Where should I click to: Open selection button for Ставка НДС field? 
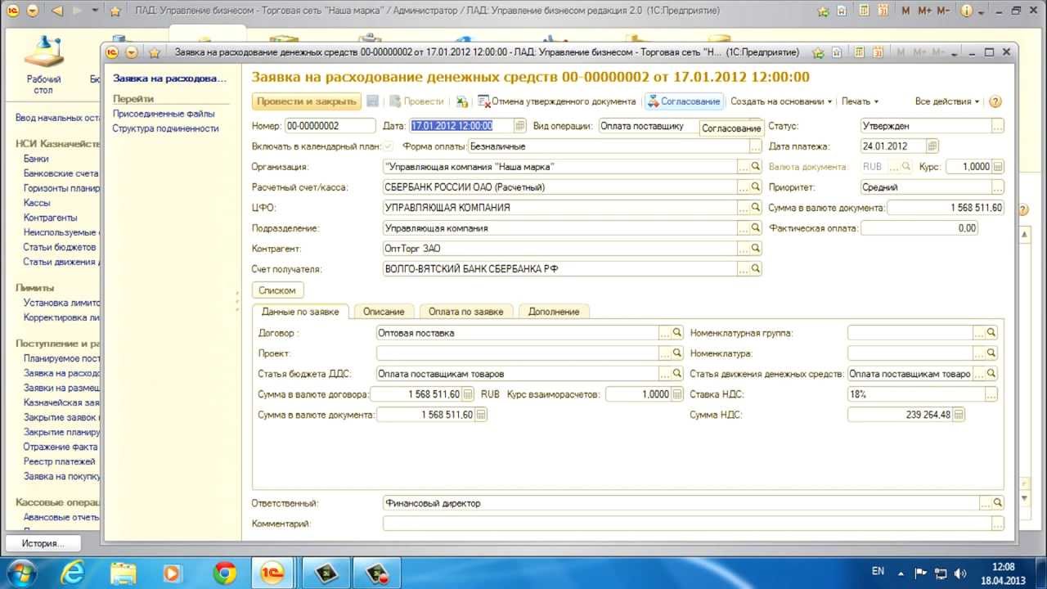pyautogui.click(x=991, y=394)
